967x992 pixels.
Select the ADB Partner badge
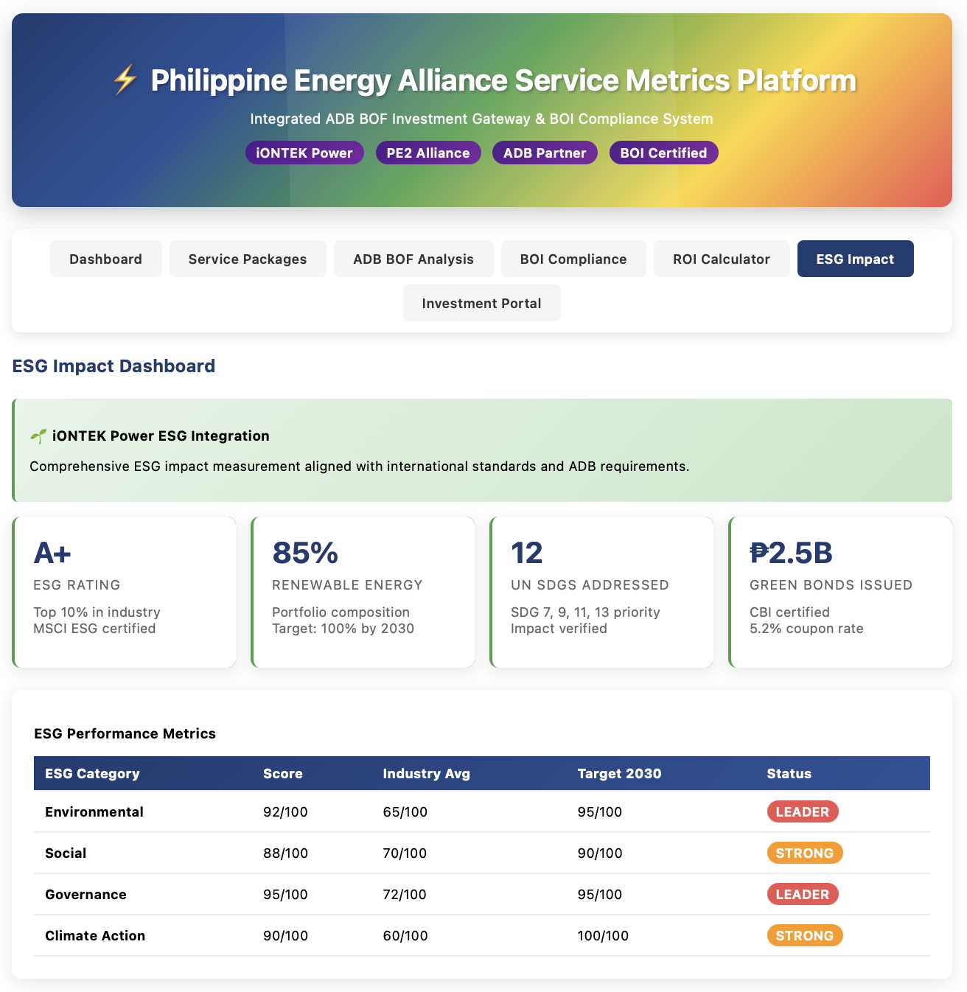pyautogui.click(x=545, y=153)
